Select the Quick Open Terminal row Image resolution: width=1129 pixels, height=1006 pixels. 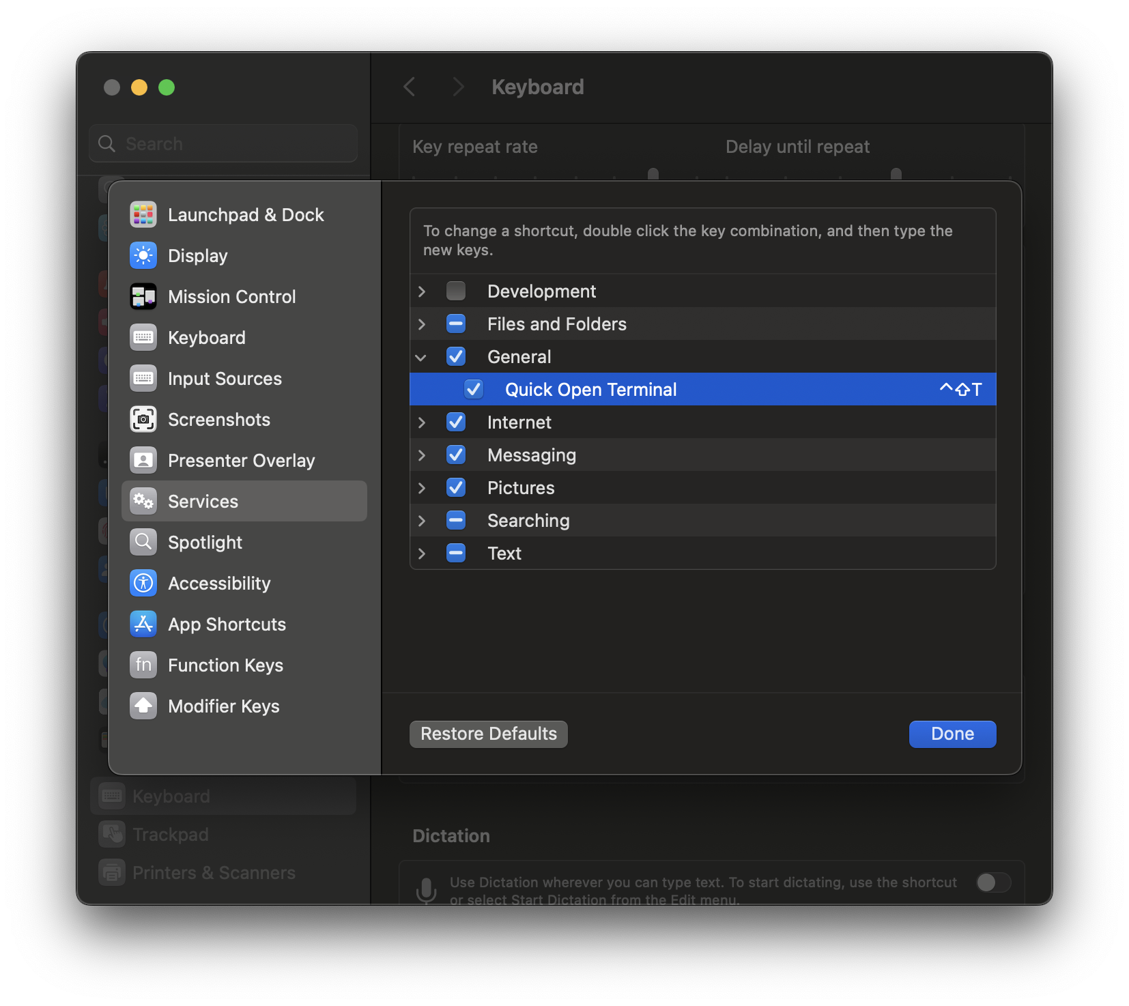703,390
